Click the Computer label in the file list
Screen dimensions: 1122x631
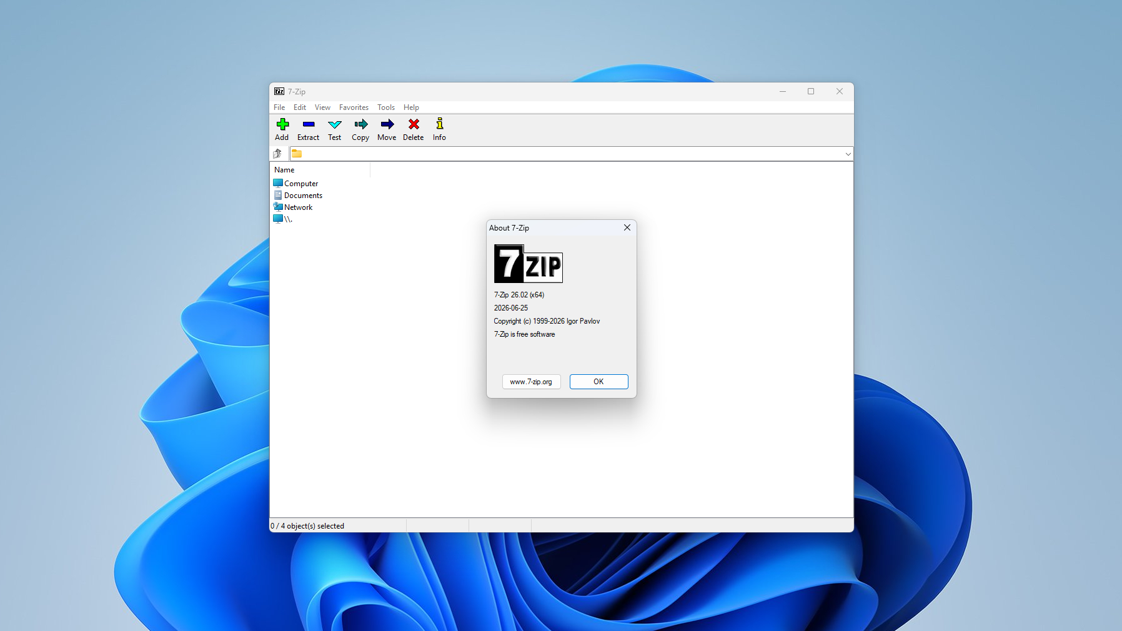click(301, 184)
